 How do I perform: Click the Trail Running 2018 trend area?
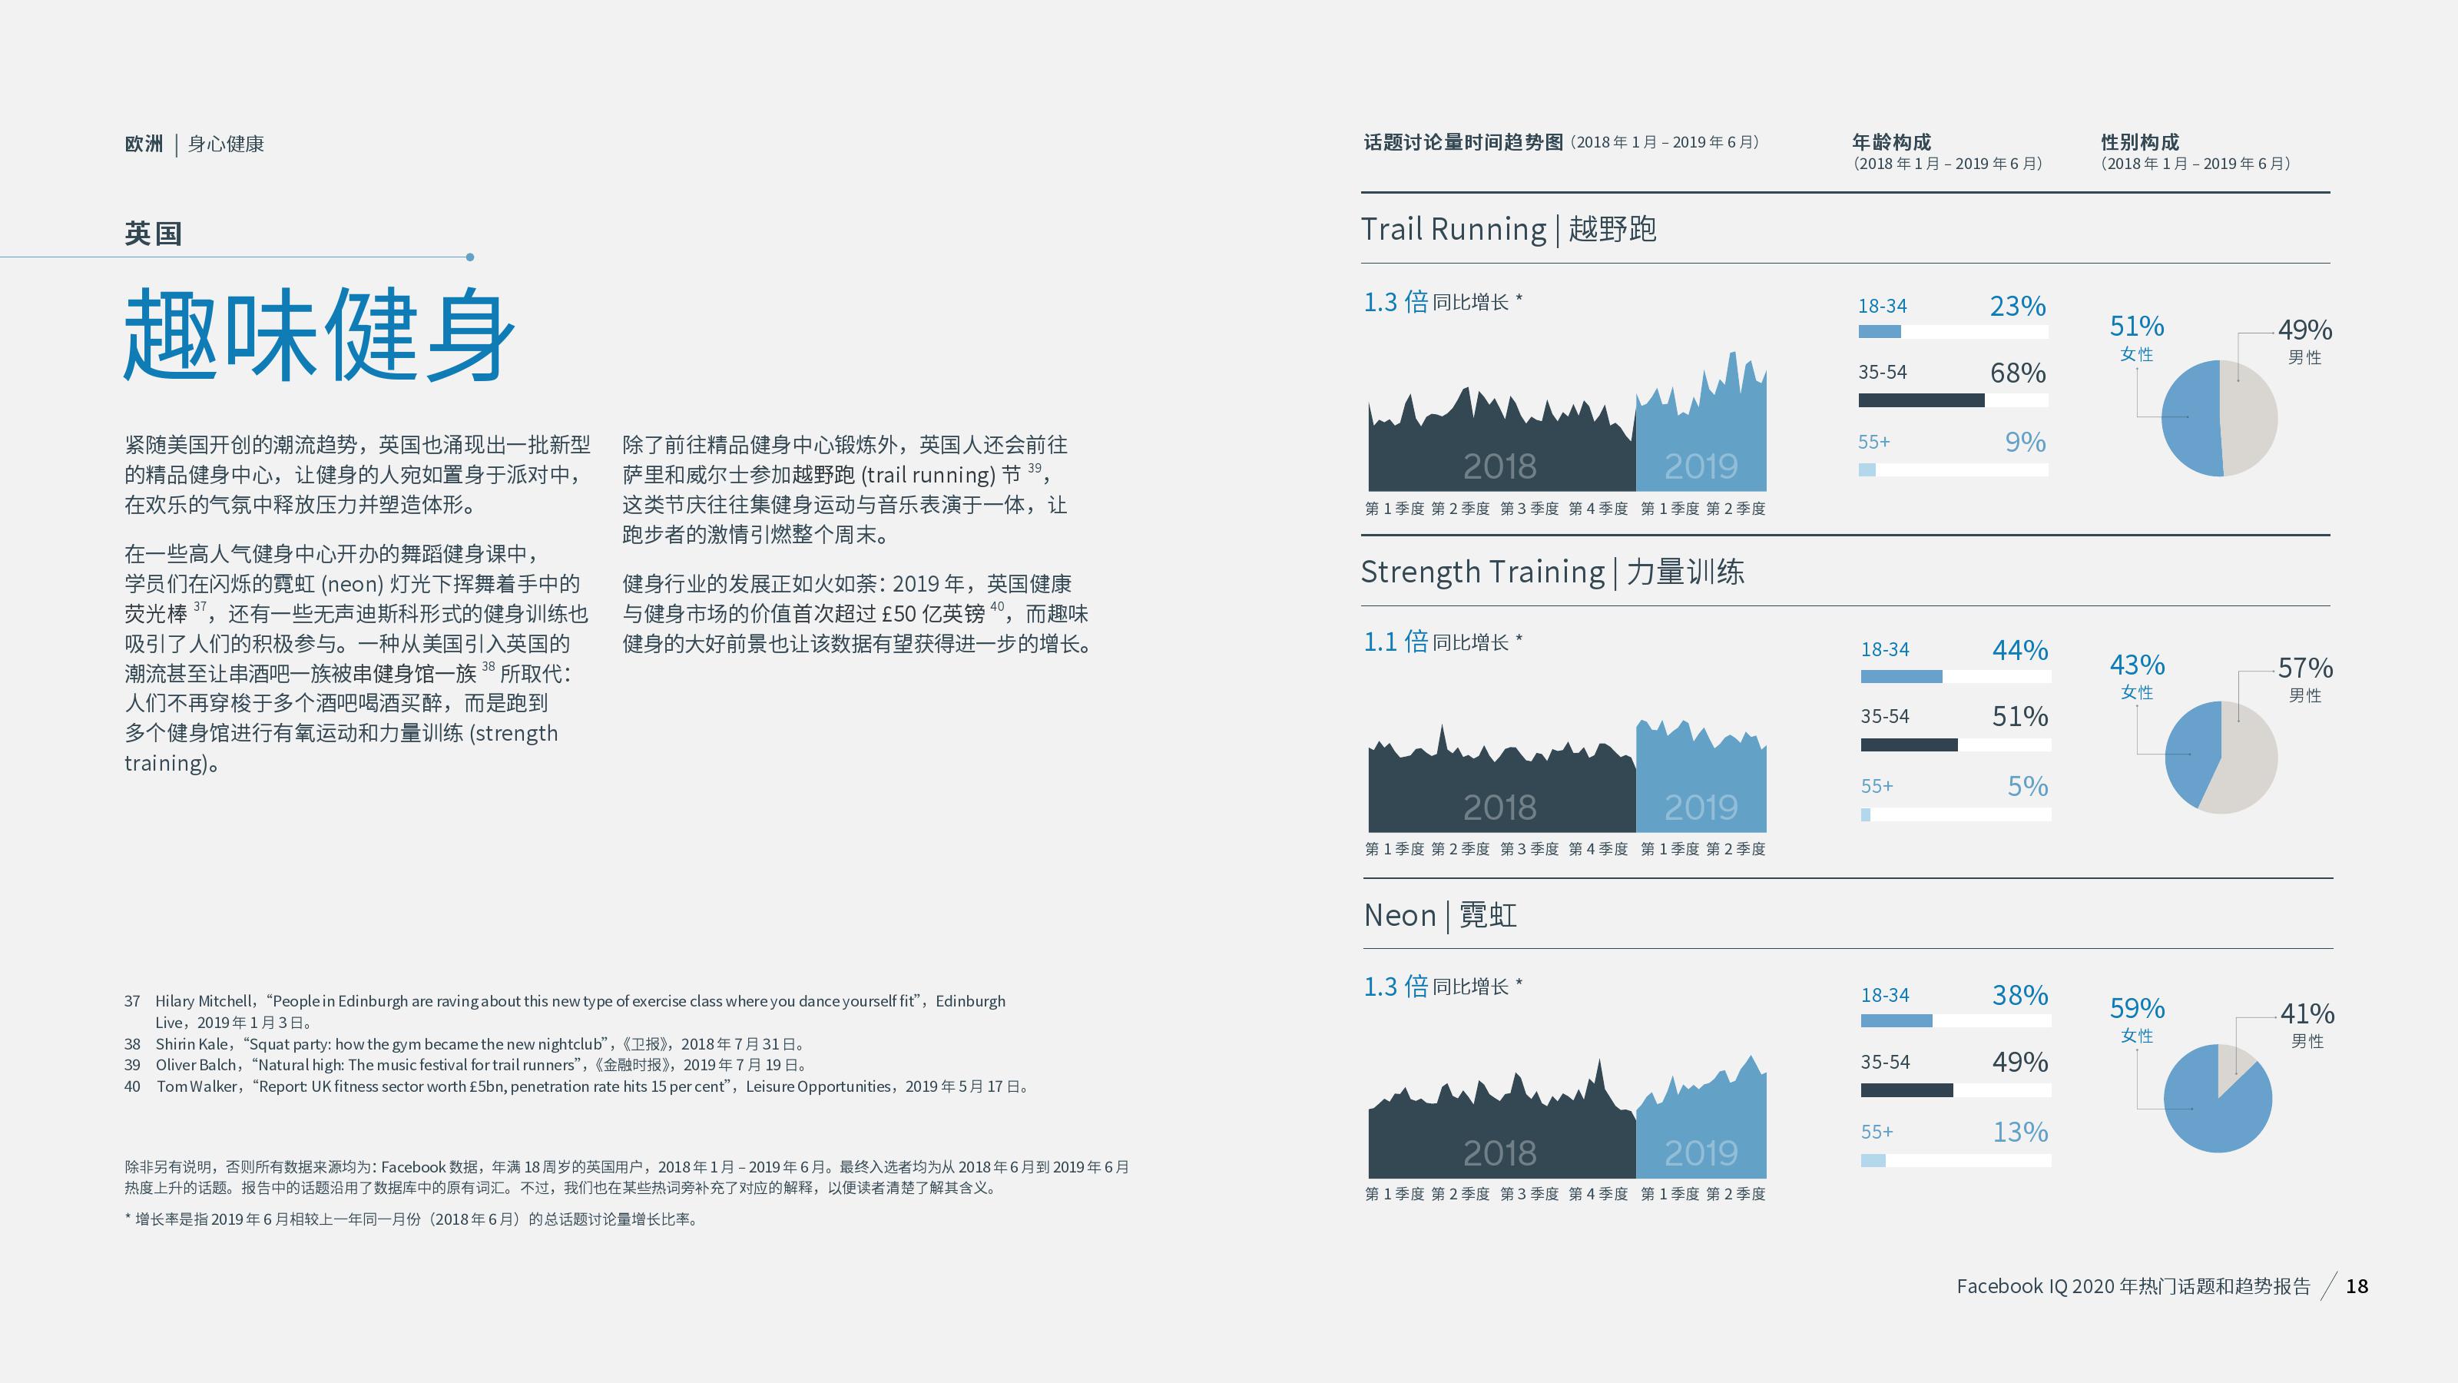pyautogui.click(x=1500, y=449)
